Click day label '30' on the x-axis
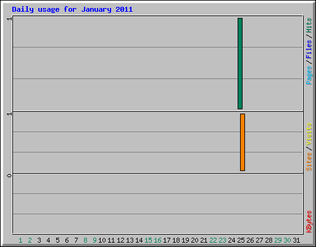 (x=287, y=240)
